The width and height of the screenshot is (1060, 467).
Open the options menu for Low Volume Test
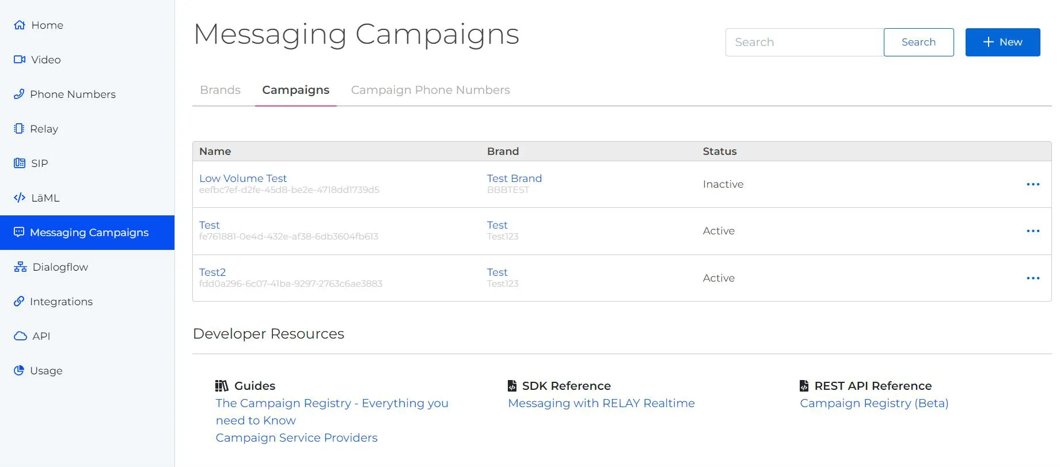click(x=1033, y=184)
